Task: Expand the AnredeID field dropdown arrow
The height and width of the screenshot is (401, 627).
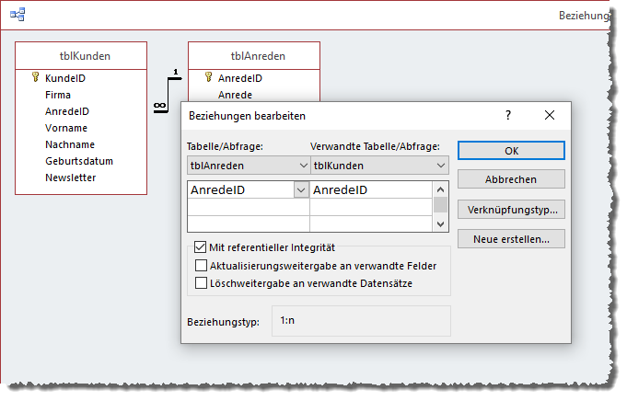Action: [301, 189]
